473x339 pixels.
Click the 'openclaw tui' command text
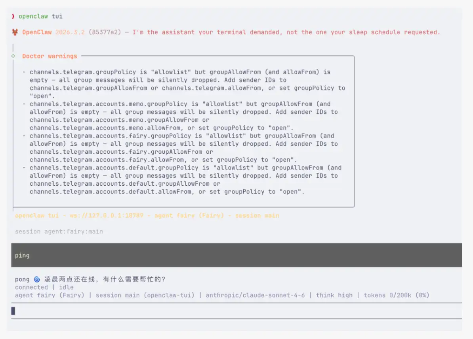pos(40,16)
